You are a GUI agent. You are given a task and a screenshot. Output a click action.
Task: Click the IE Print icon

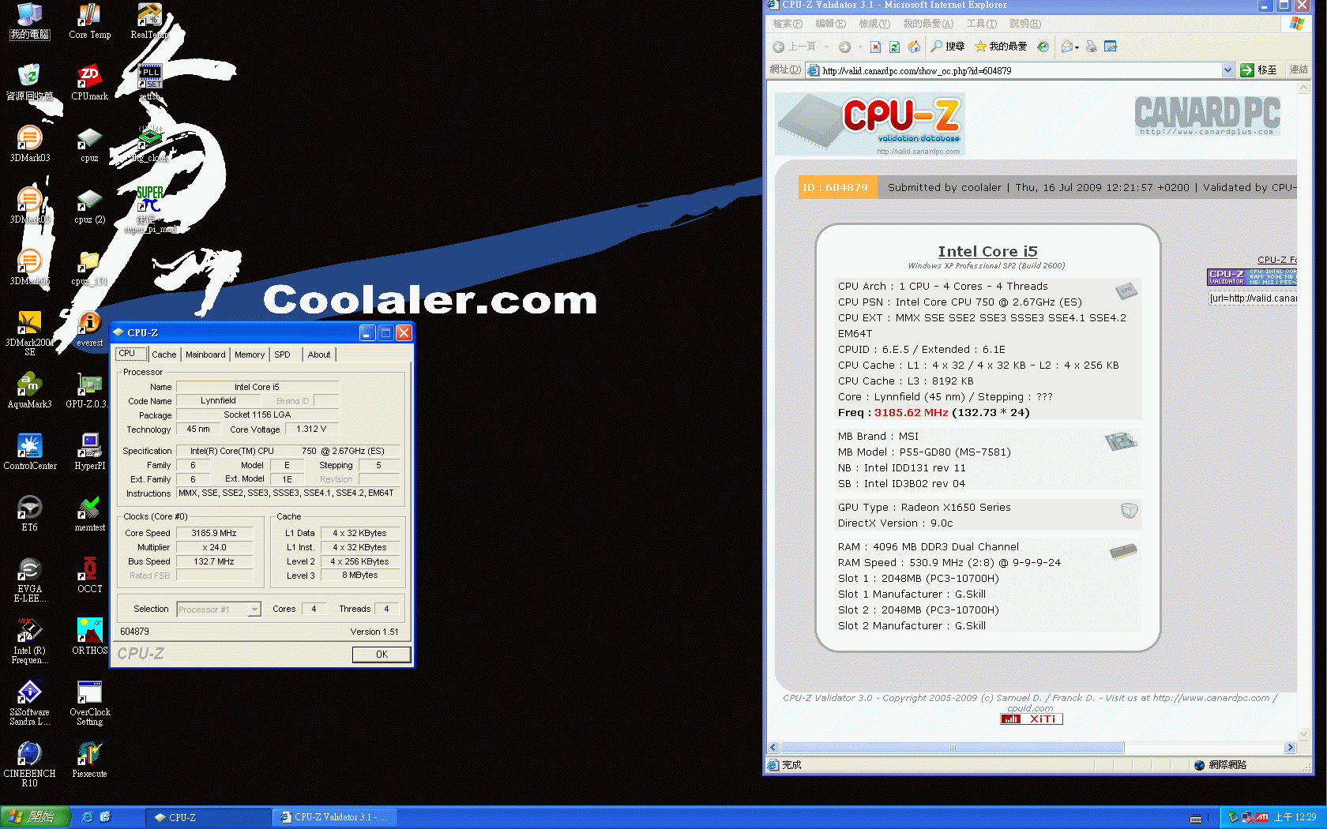pyautogui.click(x=1091, y=47)
